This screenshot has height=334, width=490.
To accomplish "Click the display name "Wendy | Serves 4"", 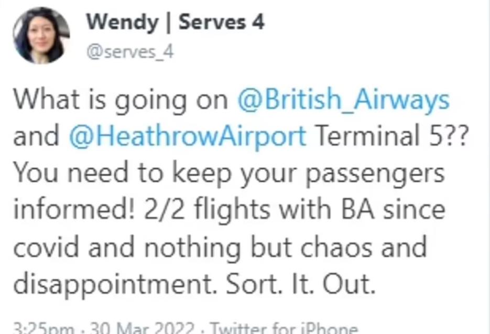I will pyautogui.click(x=175, y=22).
